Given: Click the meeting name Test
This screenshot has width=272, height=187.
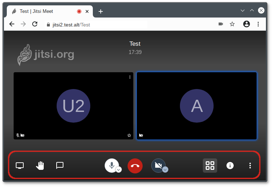Looking at the screenshot, I should (x=135, y=44).
